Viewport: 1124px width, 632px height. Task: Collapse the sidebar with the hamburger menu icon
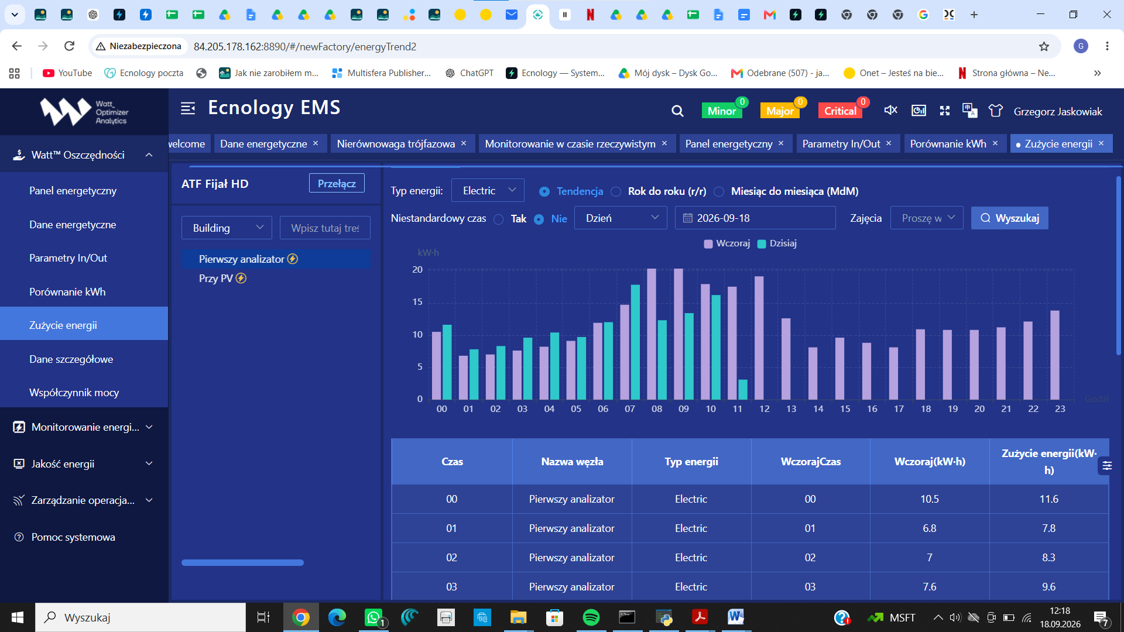pos(188,108)
